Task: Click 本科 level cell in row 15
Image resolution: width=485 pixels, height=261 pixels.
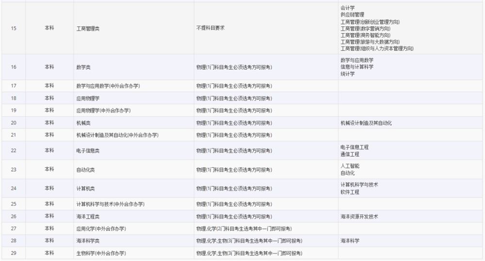Action: 49,28
